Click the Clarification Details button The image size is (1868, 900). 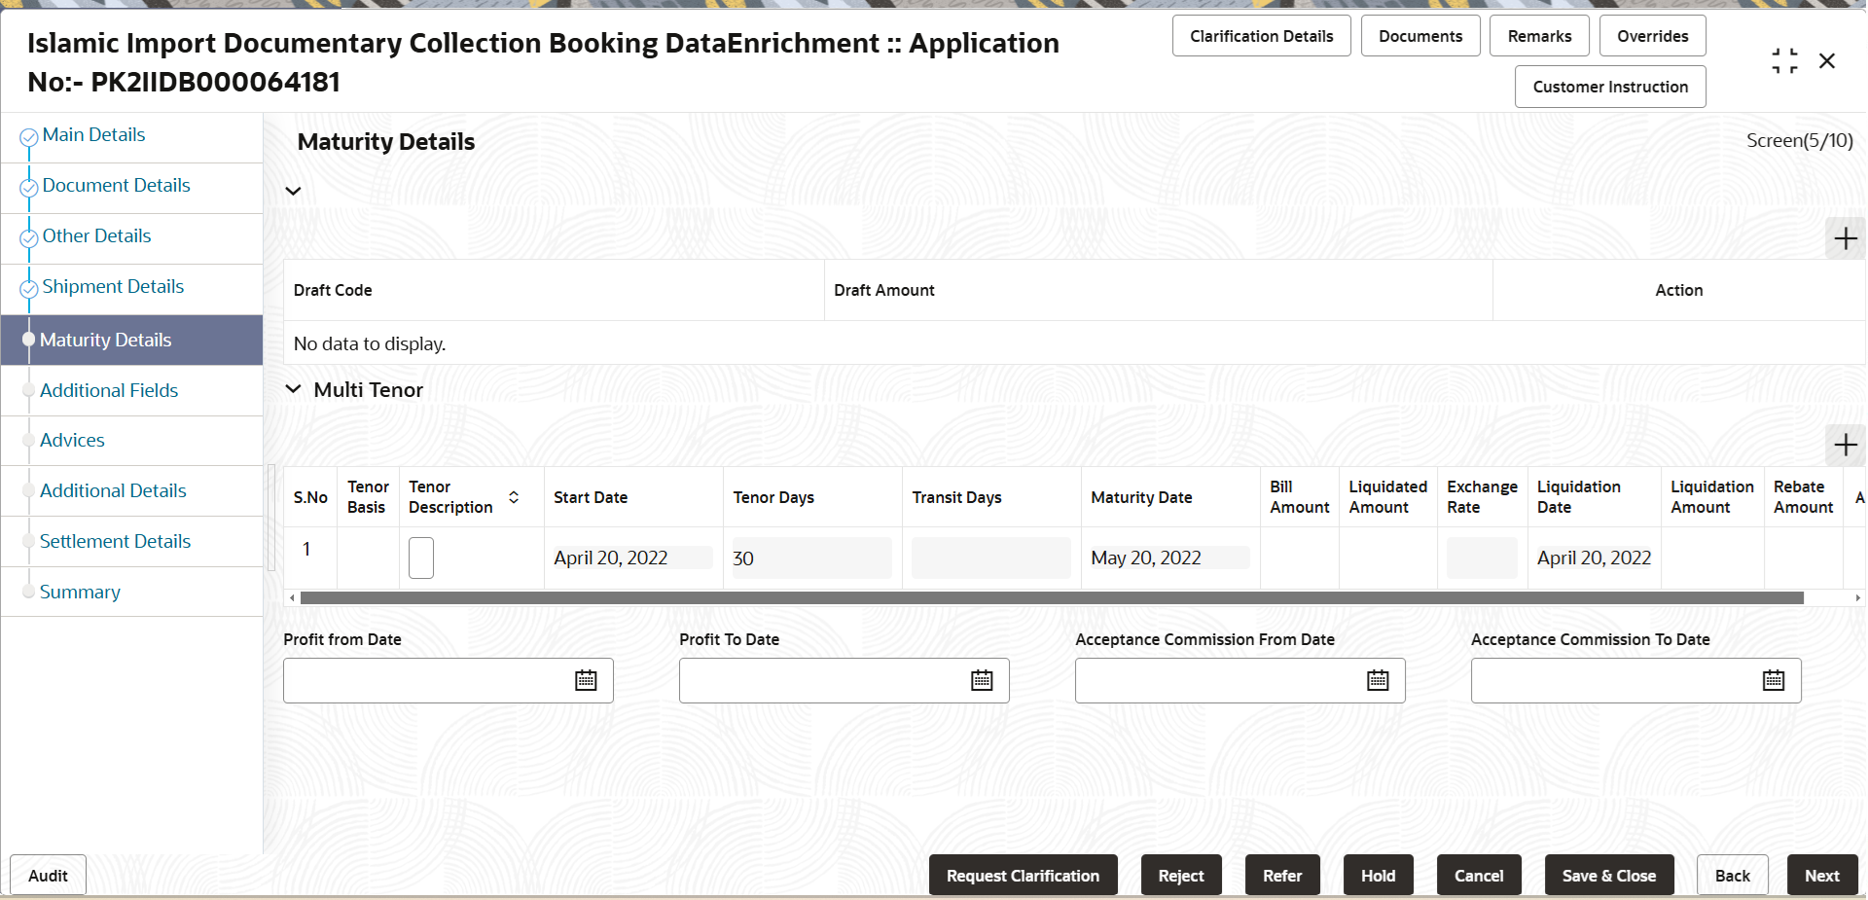(1261, 36)
